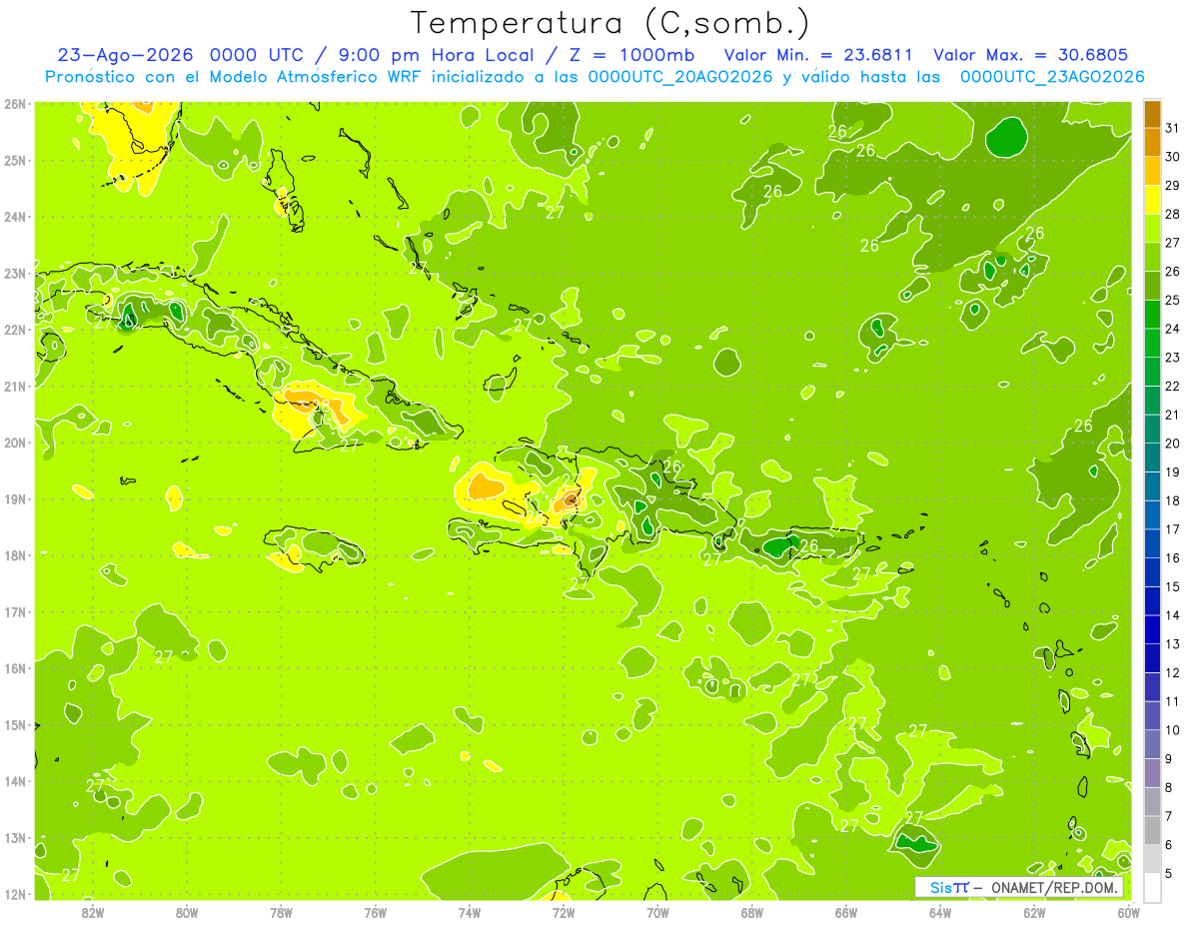Image resolution: width=1199 pixels, height=926 pixels.
Task: Click the colorbar value 16
Action: [x=1172, y=558]
